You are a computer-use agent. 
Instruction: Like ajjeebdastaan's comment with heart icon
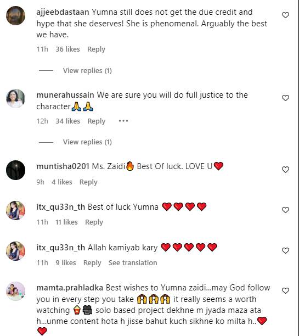[285, 15]
